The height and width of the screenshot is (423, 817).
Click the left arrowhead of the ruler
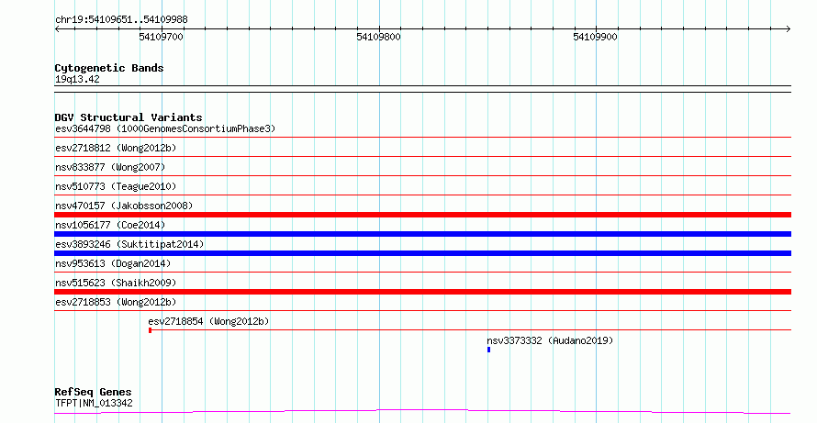click(57, 29)
